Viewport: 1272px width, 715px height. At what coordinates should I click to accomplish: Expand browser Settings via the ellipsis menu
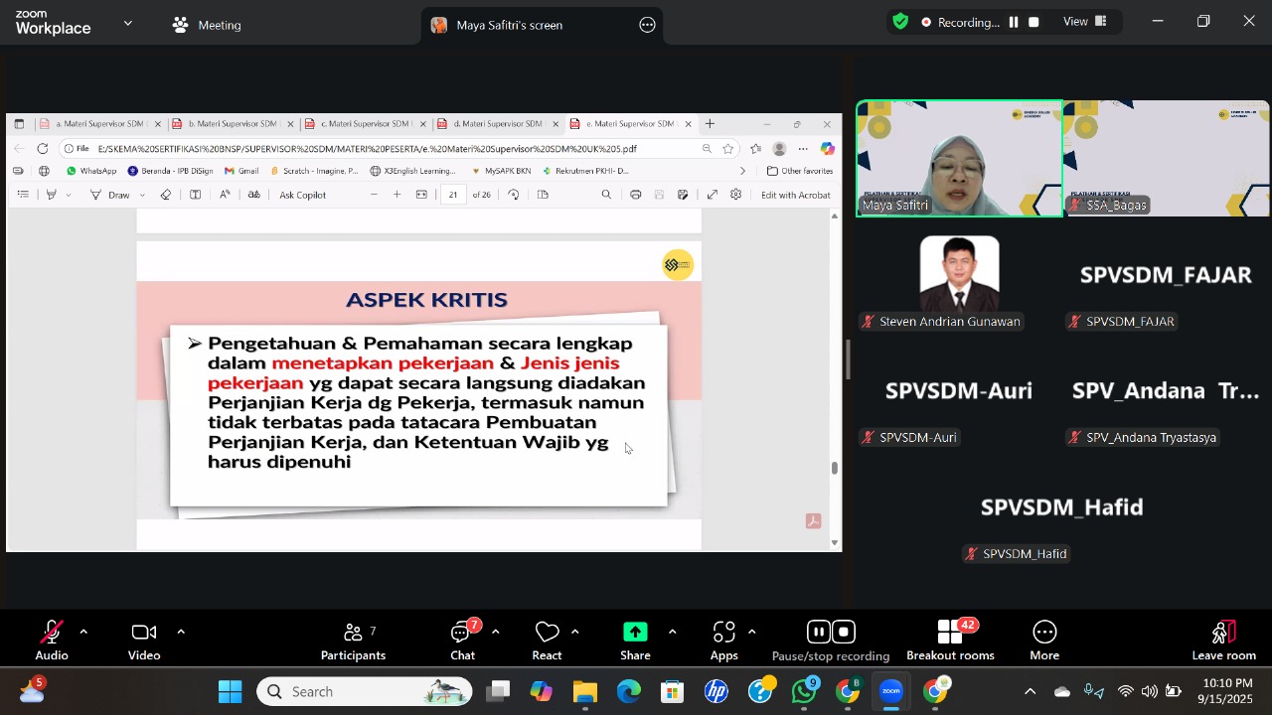tap(803, 148)
